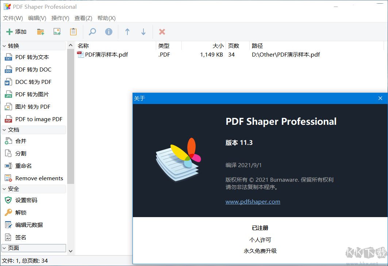Click the red X remove toolbar icon

click(x=162, y=31)
